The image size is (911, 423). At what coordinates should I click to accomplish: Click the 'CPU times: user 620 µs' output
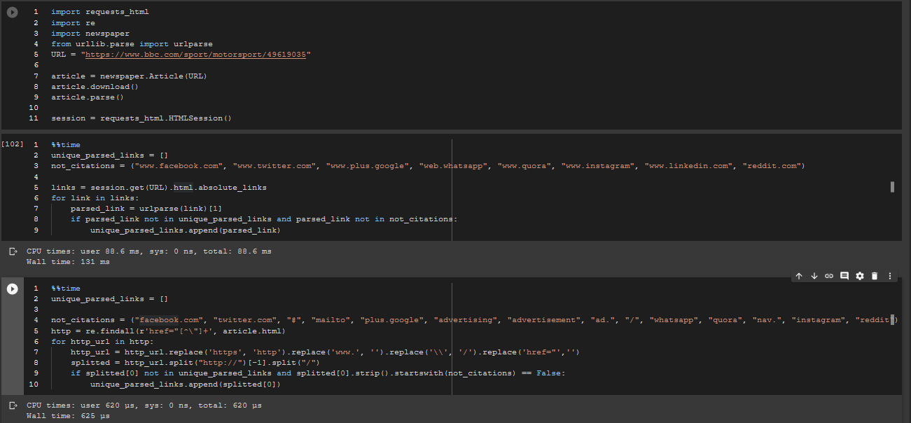(x=144, y=405)
